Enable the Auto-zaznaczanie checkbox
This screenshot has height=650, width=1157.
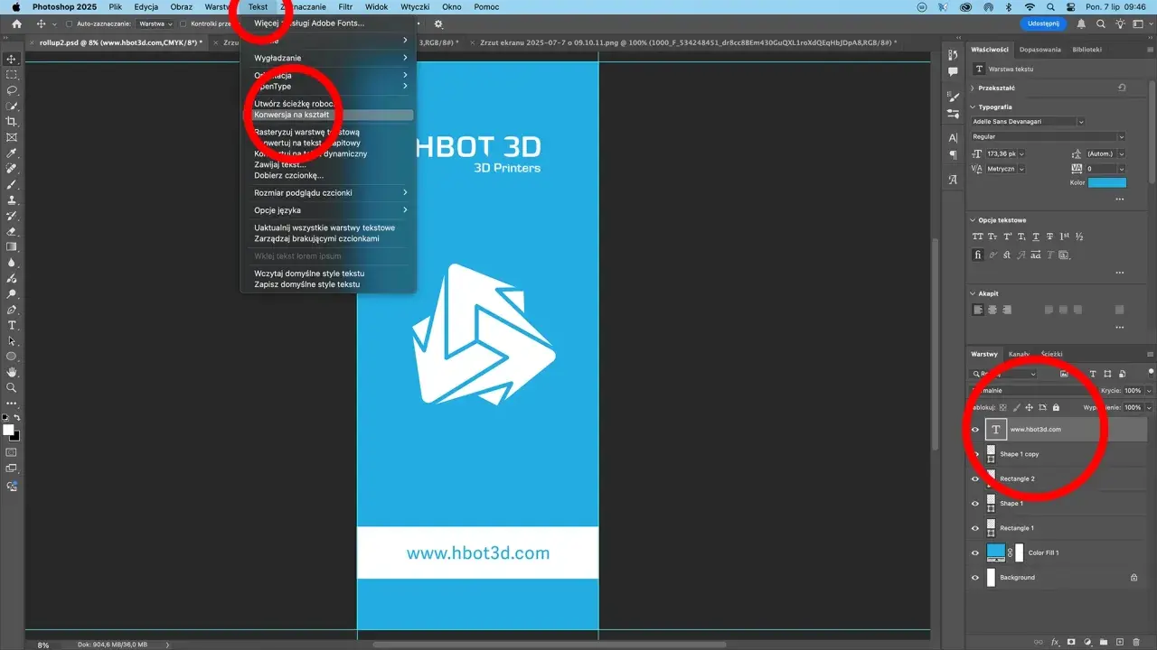tap(70, 23)
